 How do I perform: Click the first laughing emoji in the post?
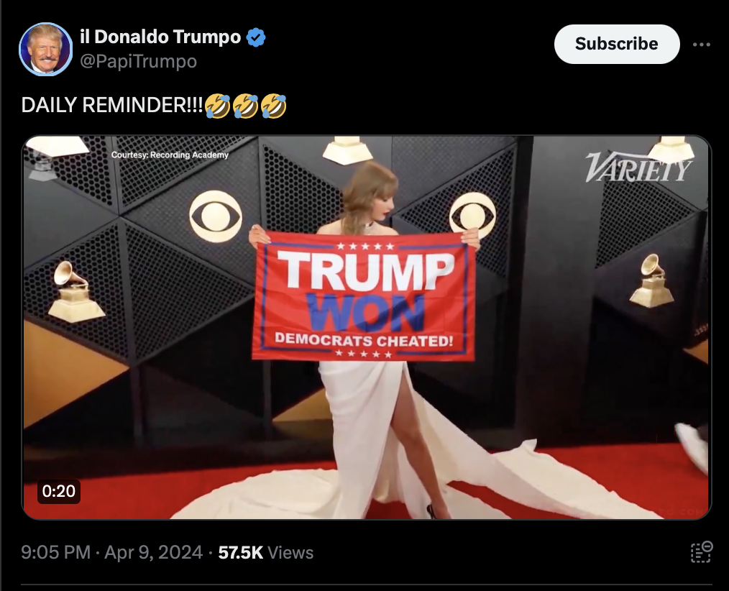coord(217,106)
